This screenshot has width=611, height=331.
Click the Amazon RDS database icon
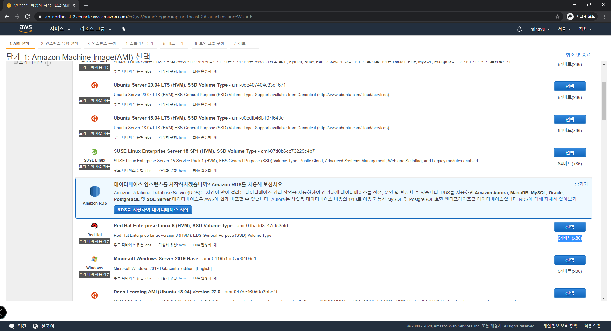(95, 191)
